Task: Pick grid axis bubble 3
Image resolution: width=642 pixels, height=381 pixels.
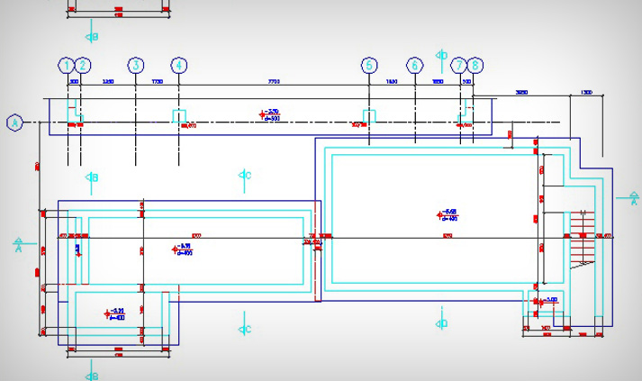Action: click(135, 65)
